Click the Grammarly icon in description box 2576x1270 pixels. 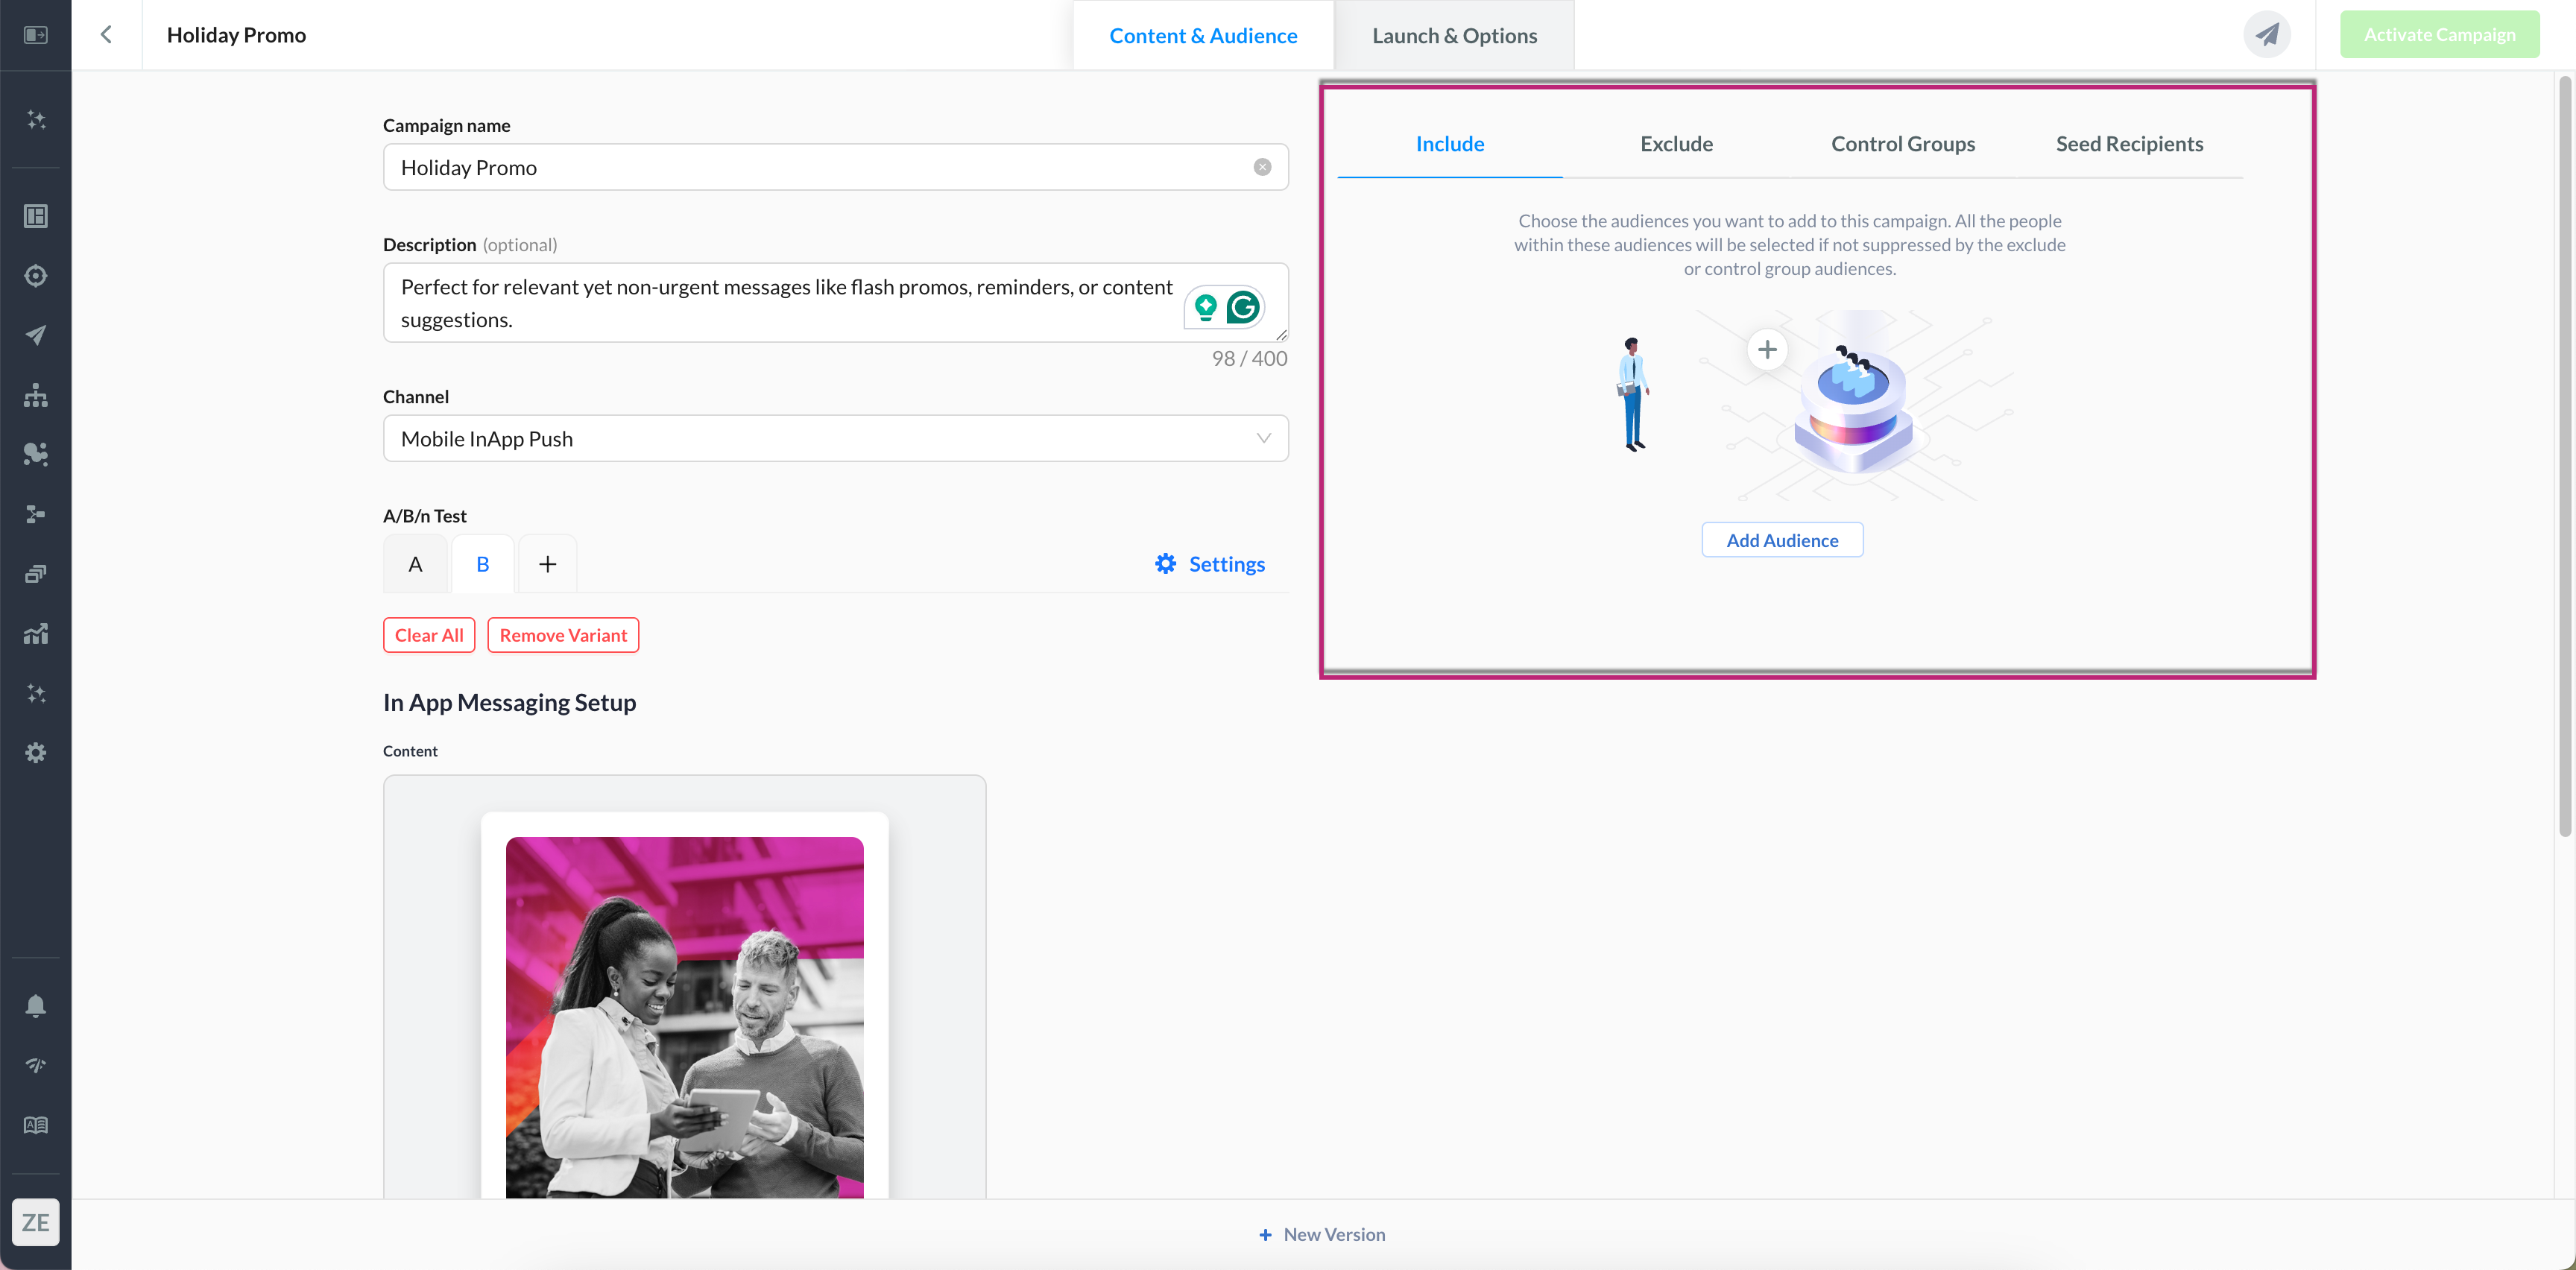tap(1243, 307)
